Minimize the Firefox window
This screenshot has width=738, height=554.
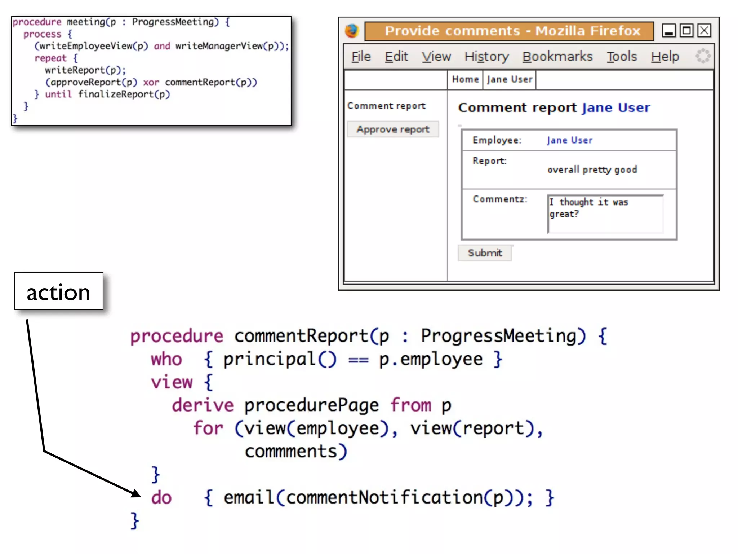tap(668, 31)
